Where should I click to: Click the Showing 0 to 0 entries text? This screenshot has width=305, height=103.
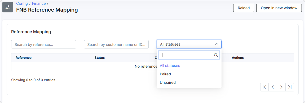[33, 80]
